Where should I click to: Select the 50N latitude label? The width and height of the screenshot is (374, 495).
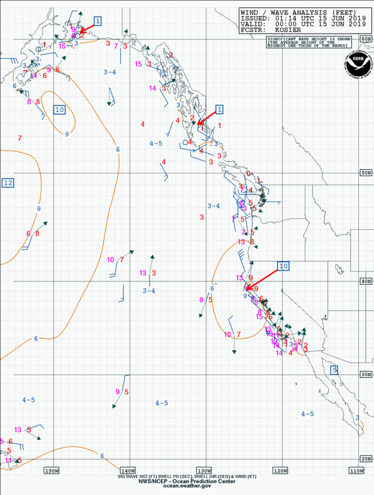click(x=366, y=173)
